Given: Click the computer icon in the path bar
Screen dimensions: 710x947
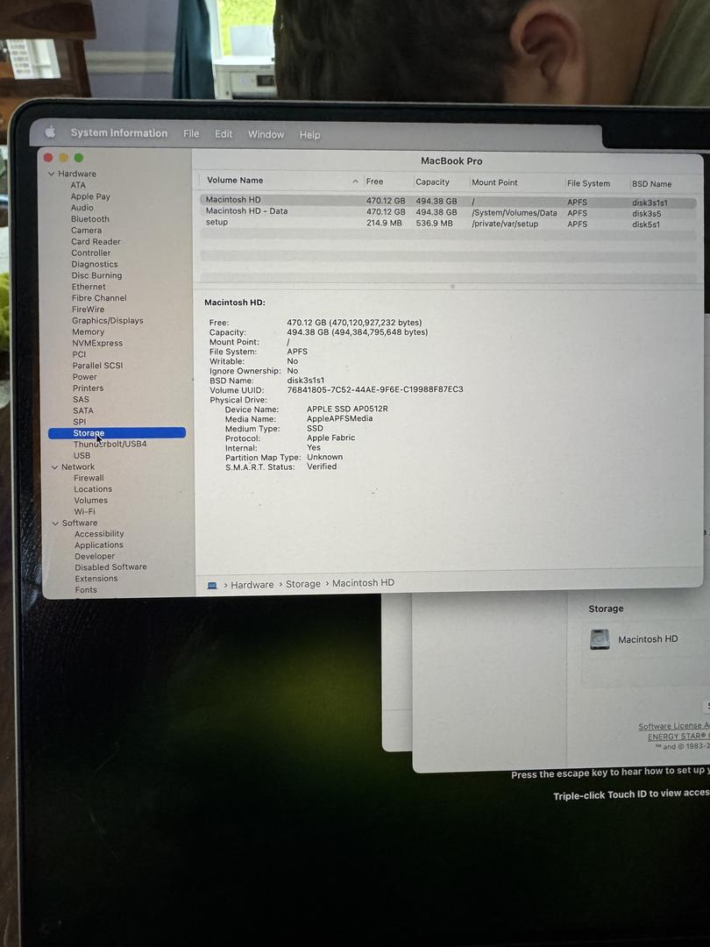Looking at the screenshot, I should pyautogui.click(x=212, y=585).
